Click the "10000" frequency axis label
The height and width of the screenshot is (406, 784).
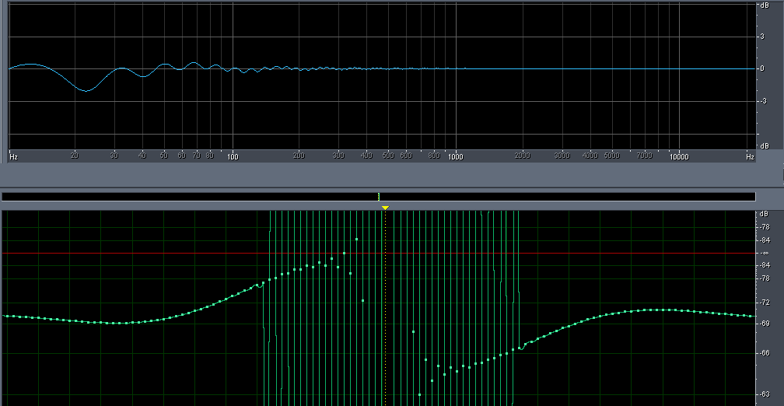(x=679, y=156)
